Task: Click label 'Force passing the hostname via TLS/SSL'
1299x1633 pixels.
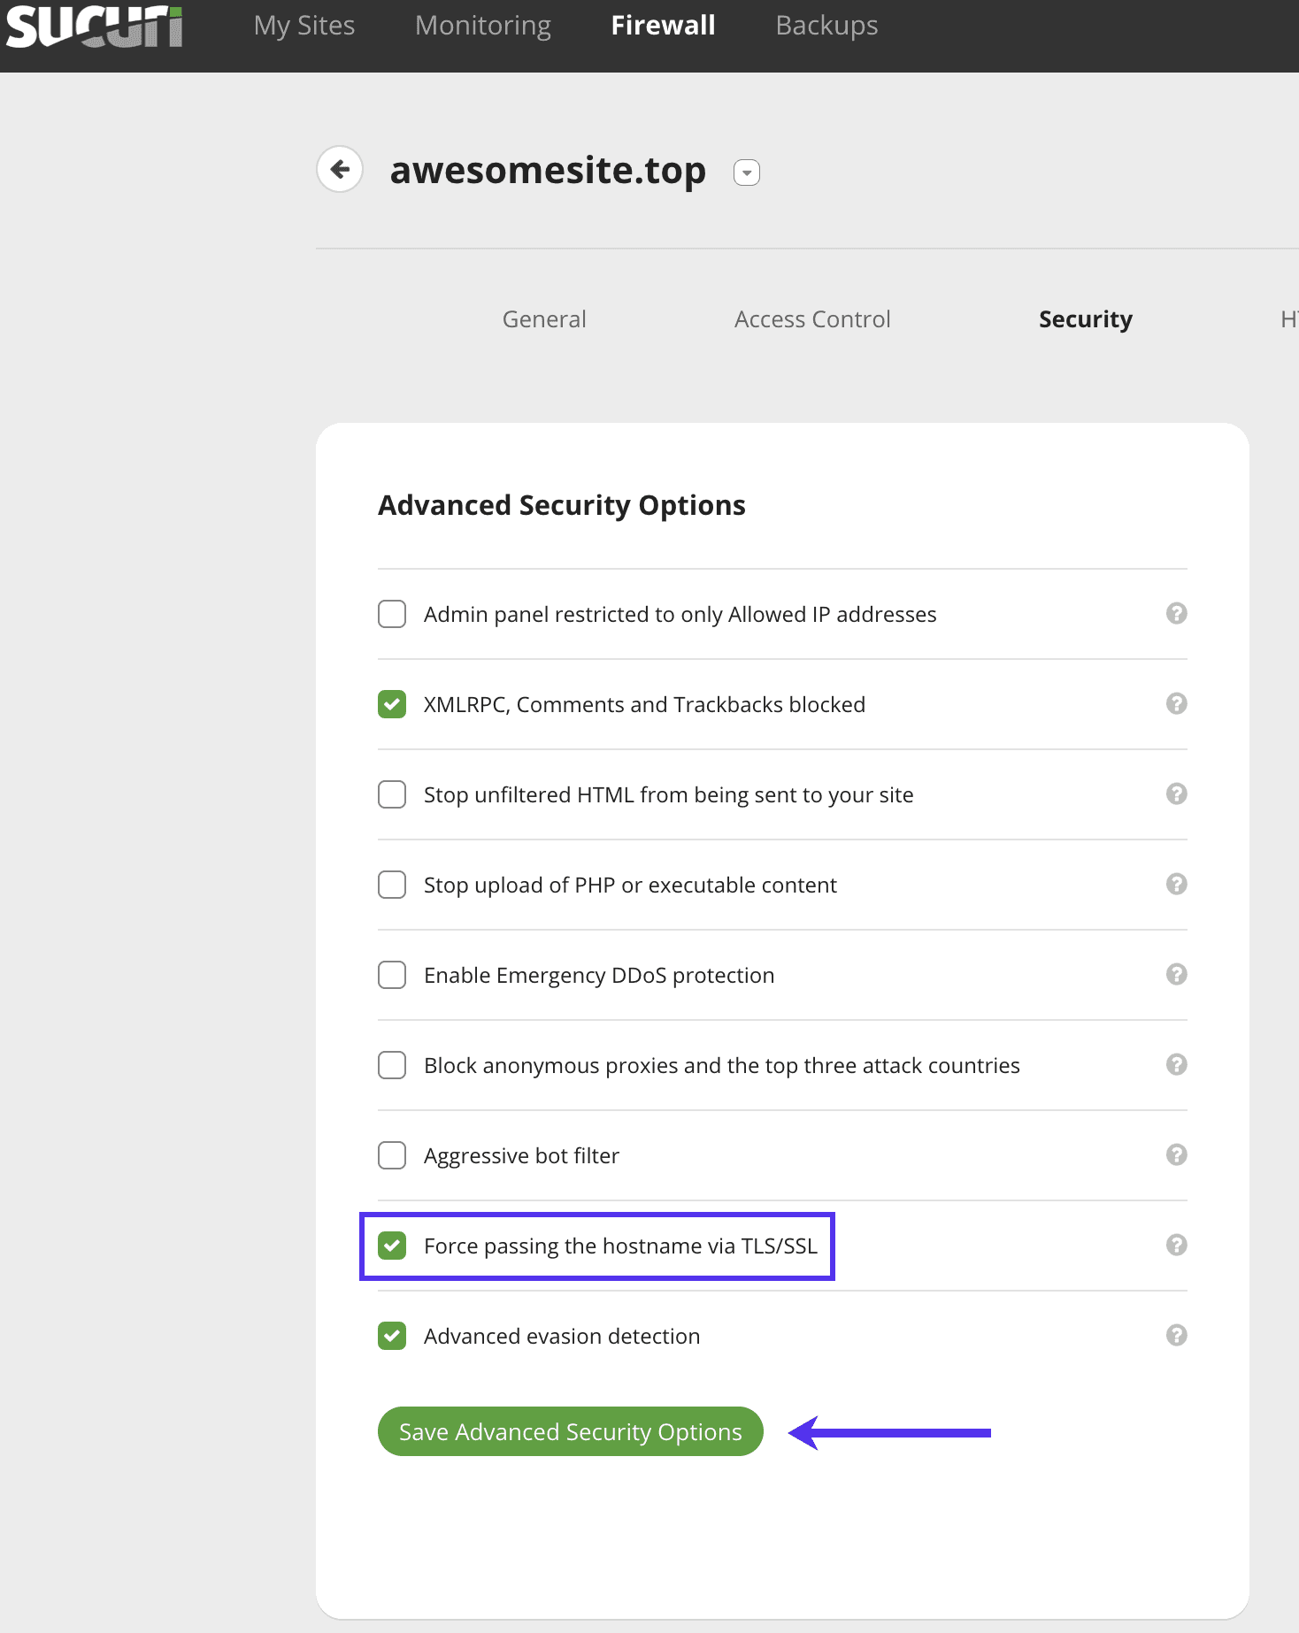Action: click(620, 1246)
